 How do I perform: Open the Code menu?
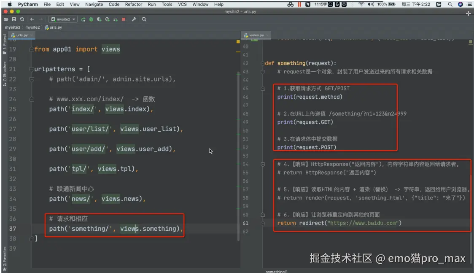click(114, 4)
